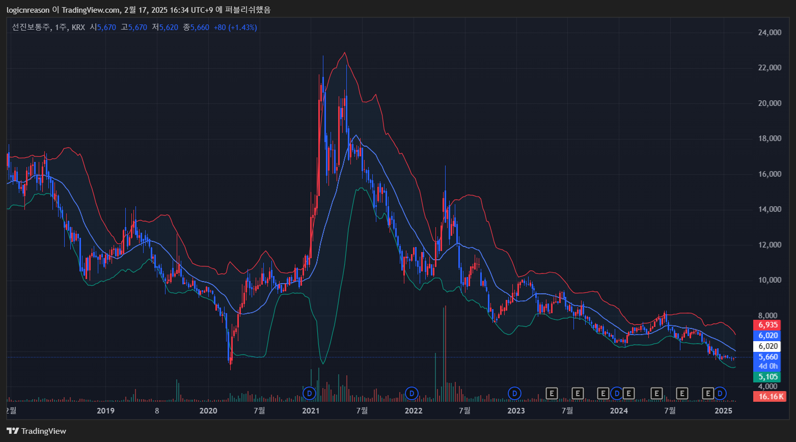Image resolution: width=796 pixels, height=442 pixels.
Task: Click the 7월 label between 2021 and 2022
Action: click(362, 410)
